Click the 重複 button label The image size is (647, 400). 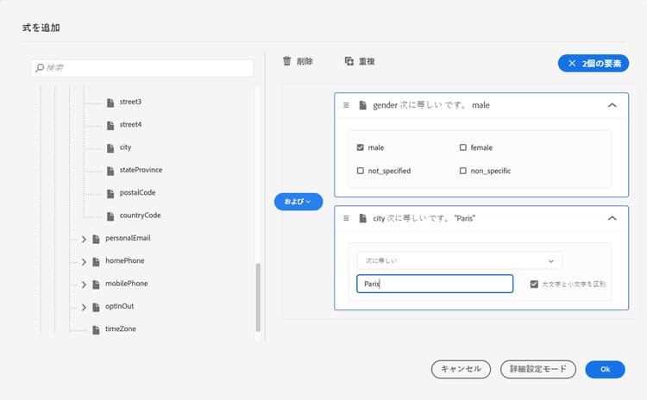pyautogui.click(x=367, y=61)
